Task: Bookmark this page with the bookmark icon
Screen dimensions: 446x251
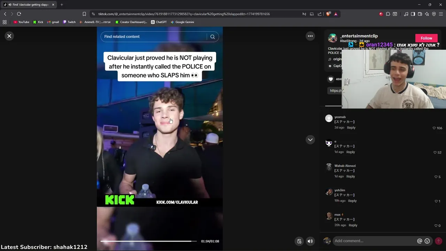Action: [84, 14]
